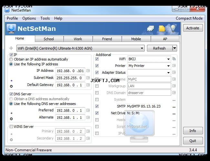Toggle the DNS Server checkbox
Viewport: 210px width, 161px height.
[x=11, y=94]
